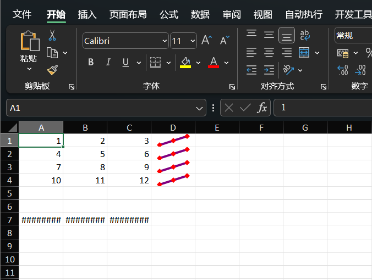Expand border options arrow
This screenshot has height=280, width=372.
[168, 63]
